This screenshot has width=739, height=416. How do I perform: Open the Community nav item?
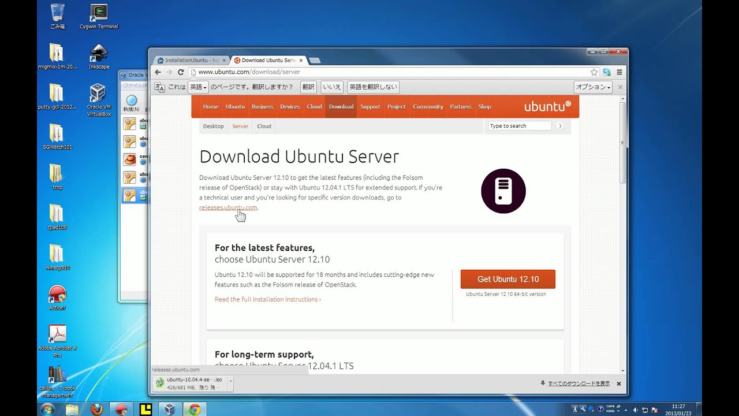(x=428, y=107)
